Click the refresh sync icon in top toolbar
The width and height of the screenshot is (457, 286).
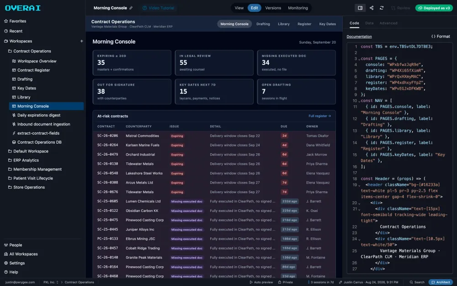point(382,8)
